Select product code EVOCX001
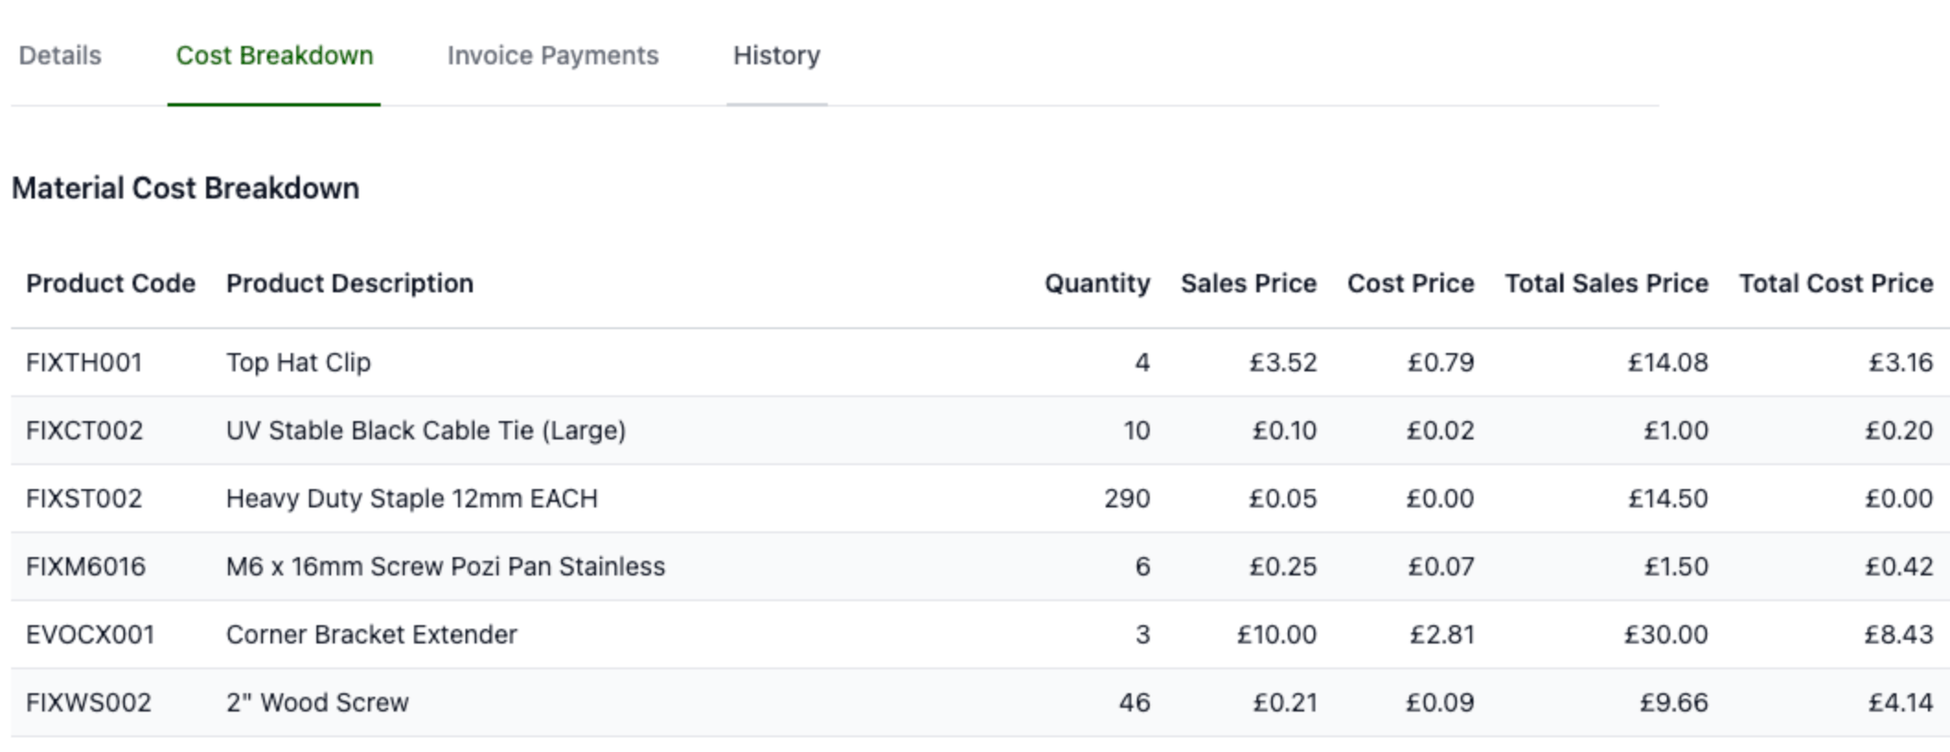Screen dimensions: 1950x752 tap(90, 634)
